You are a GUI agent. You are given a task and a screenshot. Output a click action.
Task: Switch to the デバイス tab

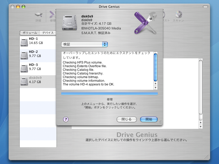(x=48, y=33)
